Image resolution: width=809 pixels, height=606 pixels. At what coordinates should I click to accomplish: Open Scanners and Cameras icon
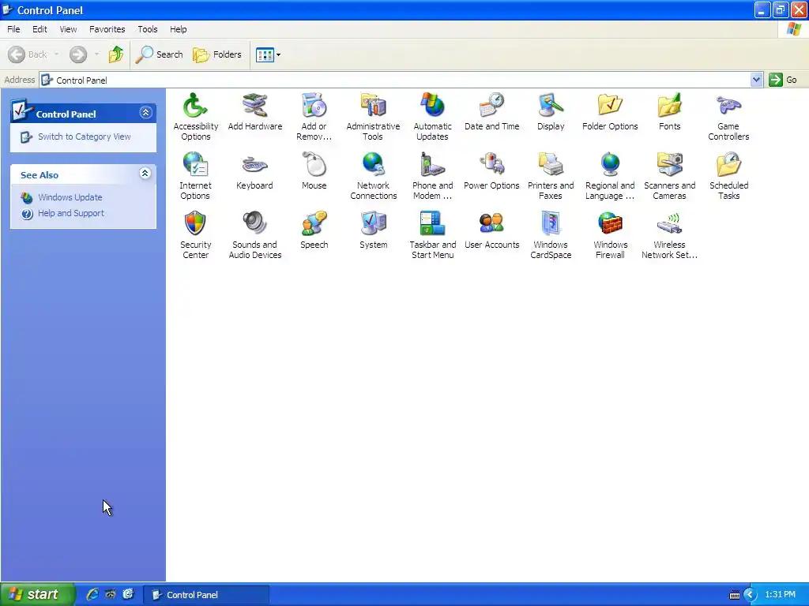[669, 166]
